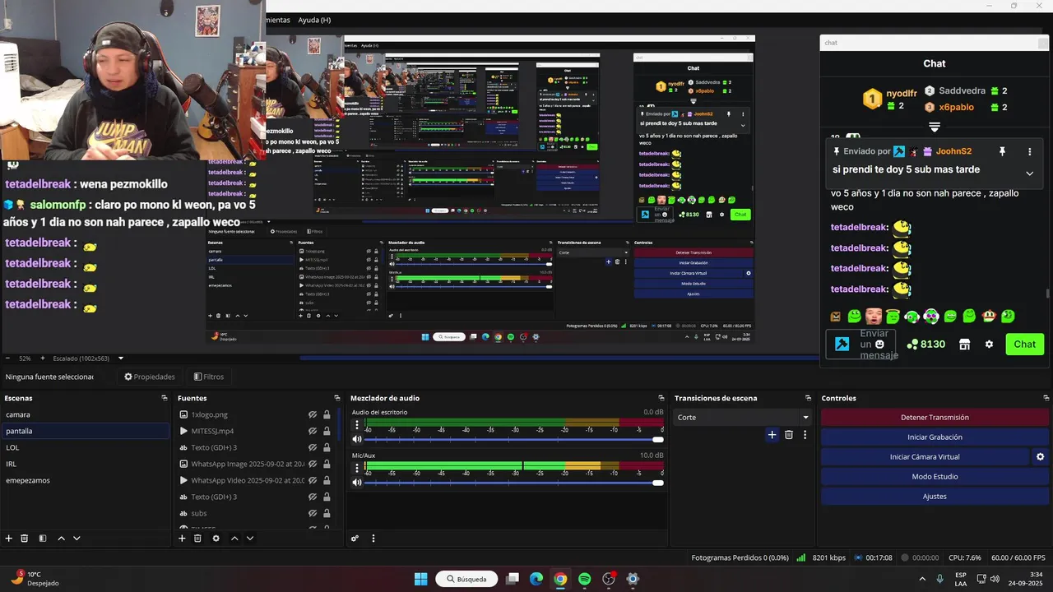Toggle lock on MITESSJ.mp4 source
Screen dimensions: 1053x592
tap(327, 431)
